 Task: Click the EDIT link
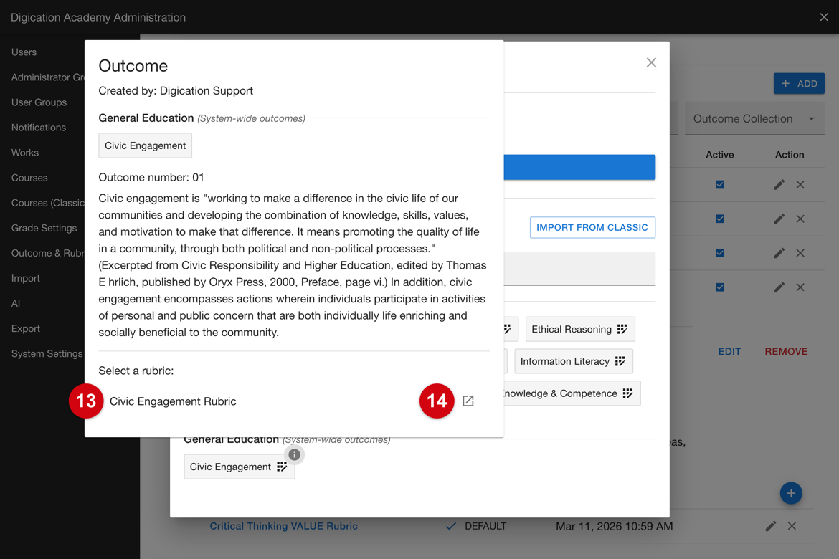729,351
